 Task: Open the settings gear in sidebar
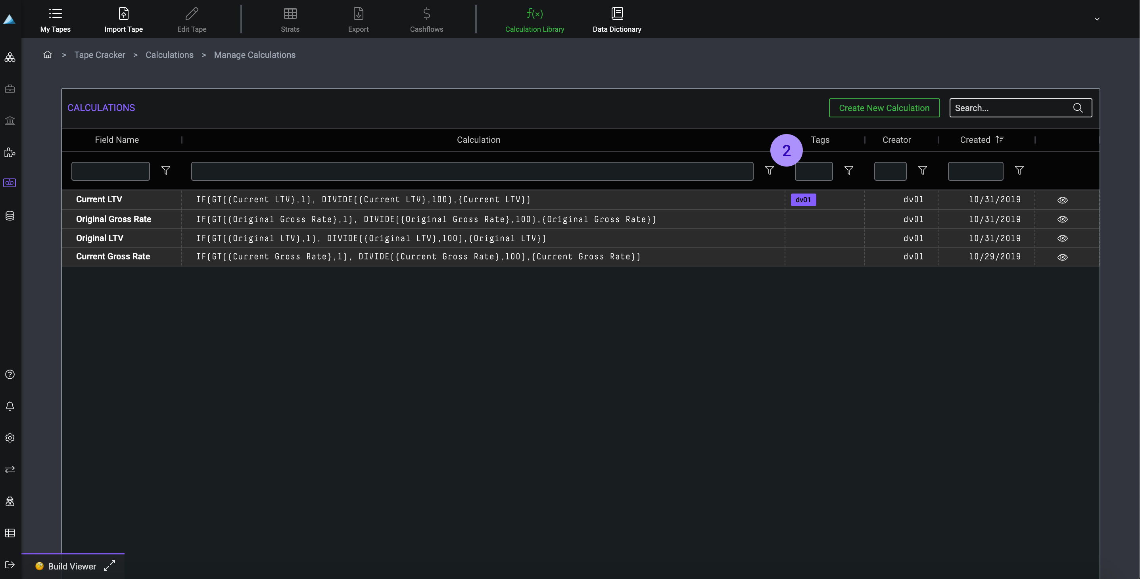(10, 438)
